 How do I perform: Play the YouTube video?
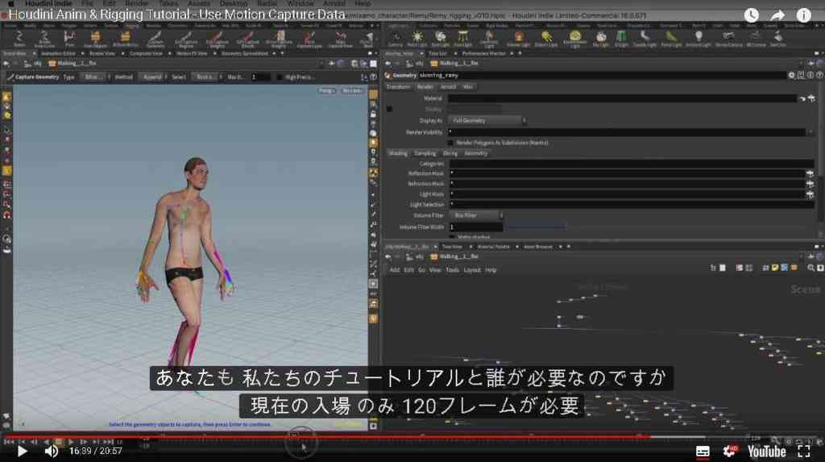coord(22,451)
